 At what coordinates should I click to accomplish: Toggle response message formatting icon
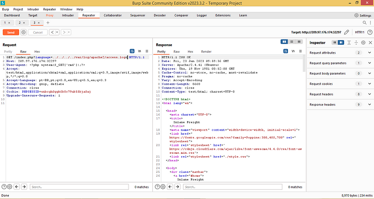click(x=285, y=51)
